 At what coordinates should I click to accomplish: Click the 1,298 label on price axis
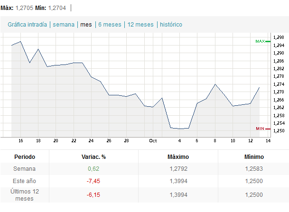point(278,37)
